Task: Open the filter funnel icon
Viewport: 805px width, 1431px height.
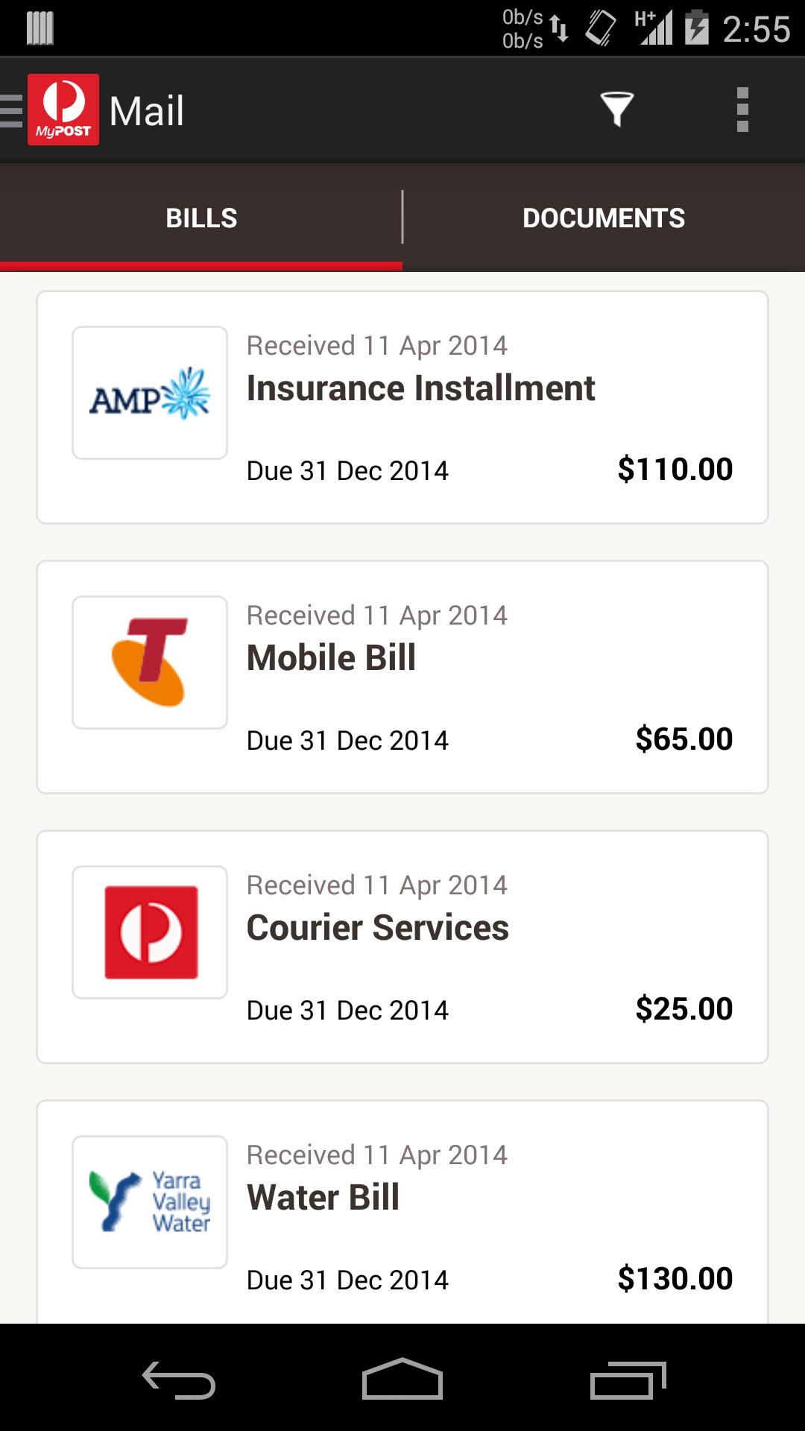Action: tap(616, 110)
